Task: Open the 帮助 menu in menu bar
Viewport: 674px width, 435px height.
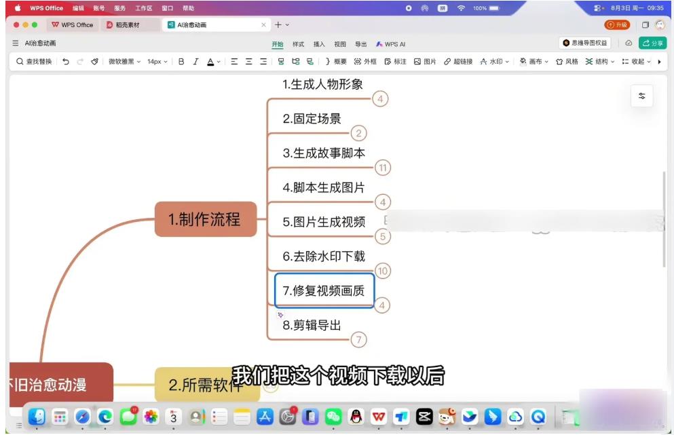Action: click(188, 7)
